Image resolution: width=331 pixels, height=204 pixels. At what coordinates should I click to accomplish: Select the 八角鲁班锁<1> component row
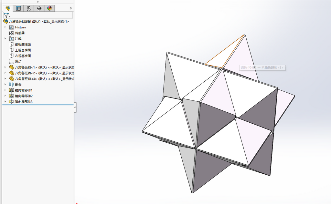pos(44,67)
